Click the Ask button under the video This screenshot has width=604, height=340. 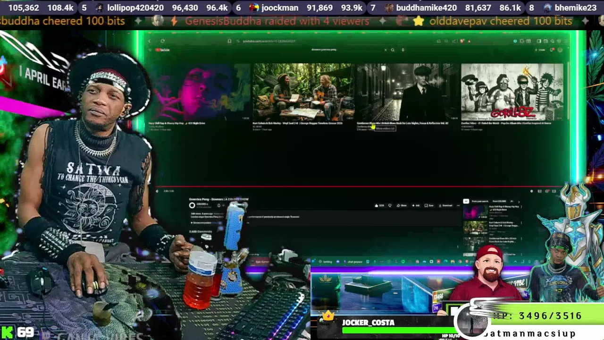416,205
